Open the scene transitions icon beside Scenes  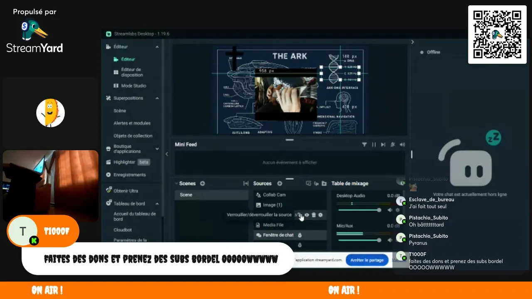click(x=246, y=184)
